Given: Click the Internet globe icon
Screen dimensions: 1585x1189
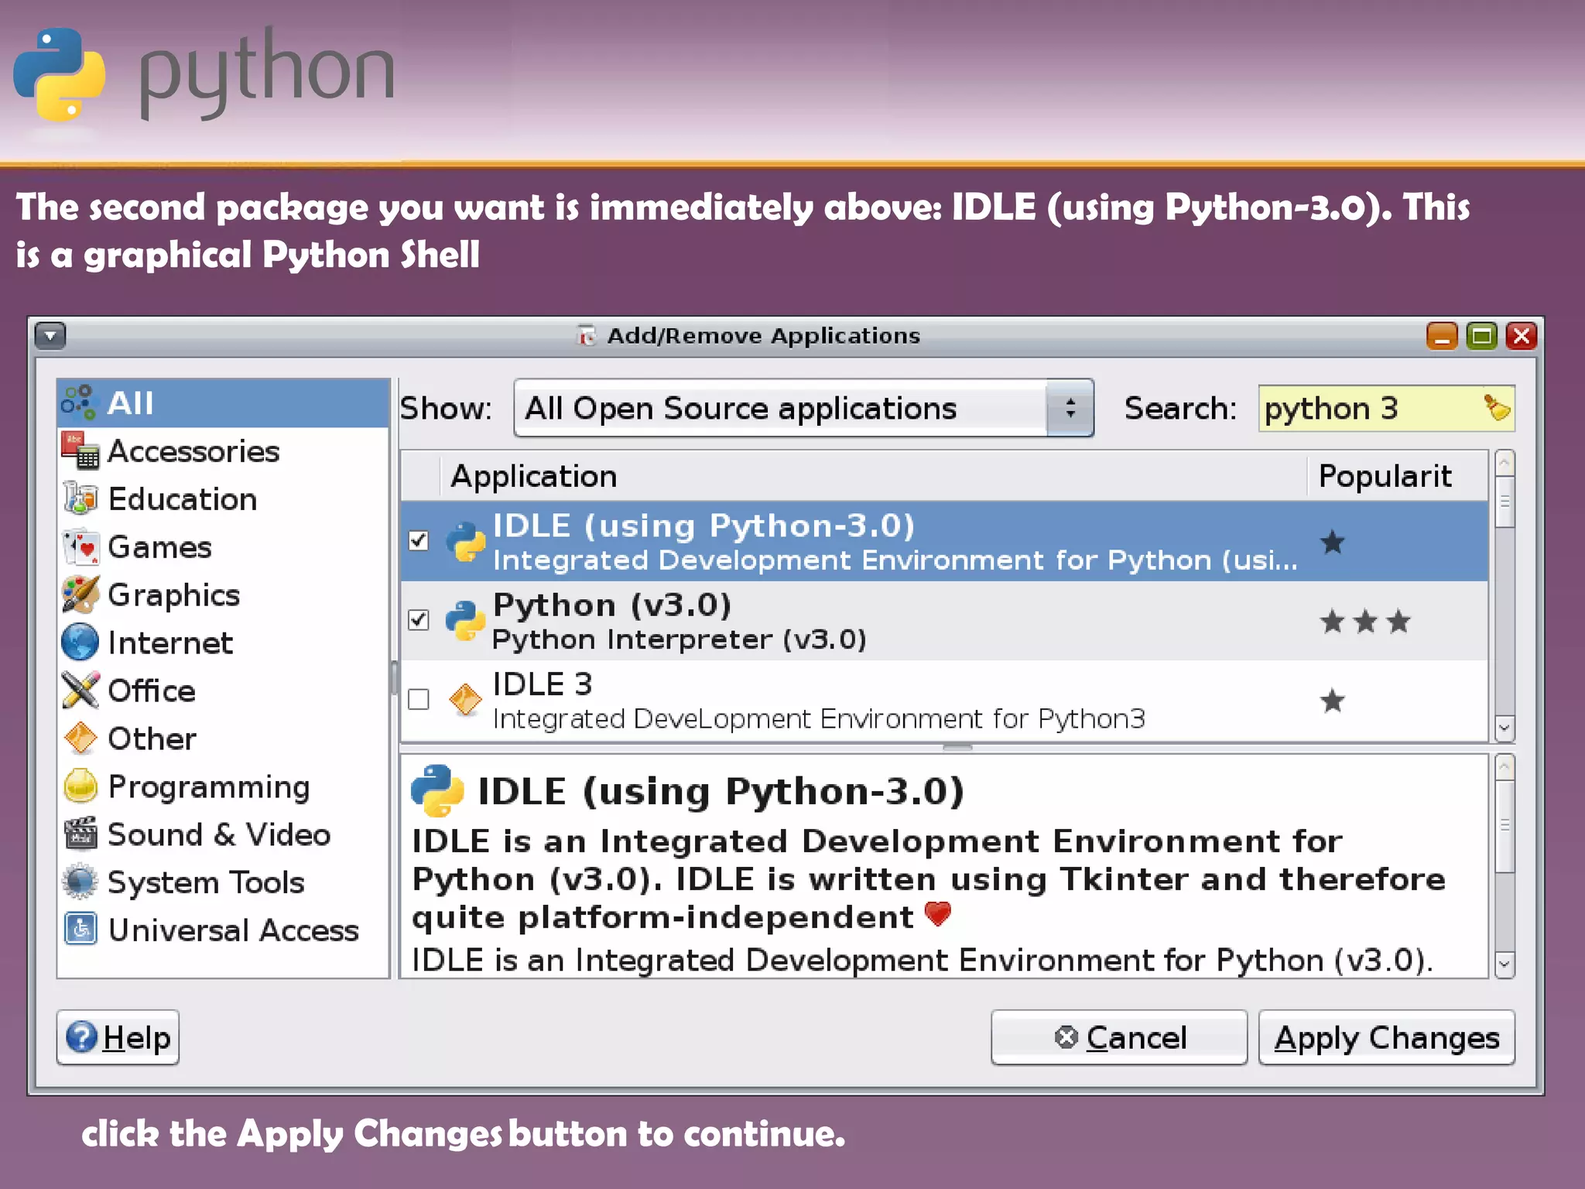Looking at the screenshot, I should [80, 642].
